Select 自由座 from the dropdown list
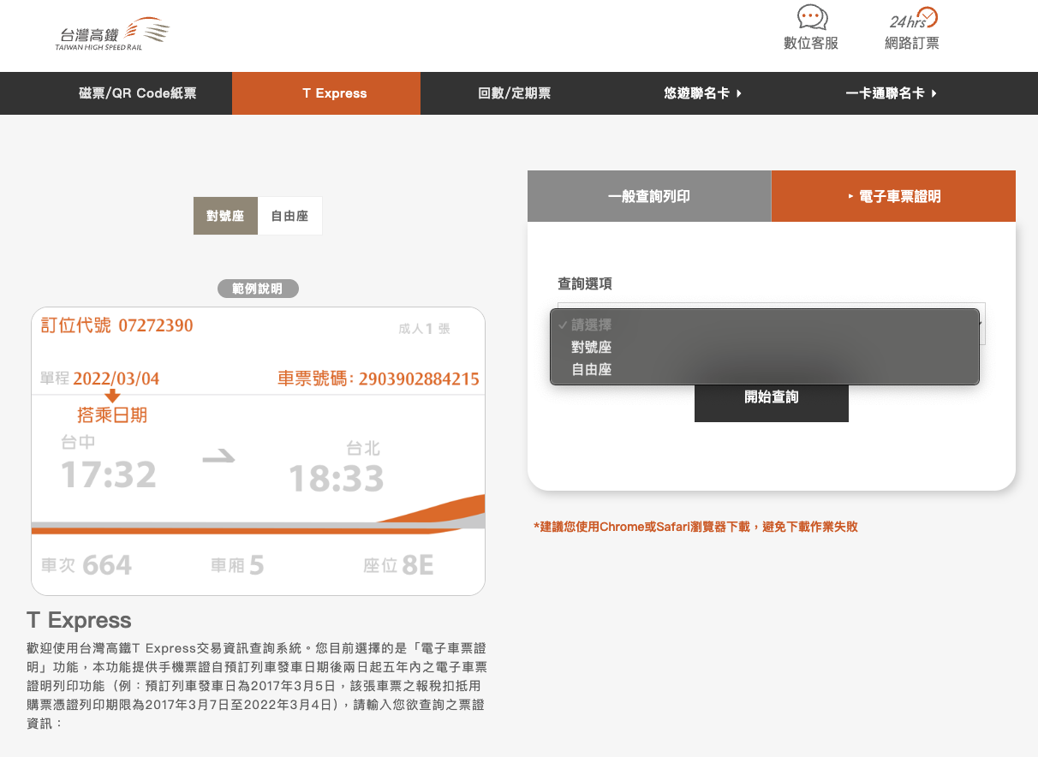Screen dimensions: 1038x757 click(591, 369)
